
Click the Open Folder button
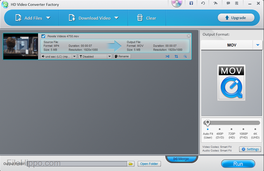[149, 164]
